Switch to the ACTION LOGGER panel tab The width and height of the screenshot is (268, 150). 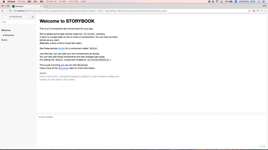tap(46, 117)
